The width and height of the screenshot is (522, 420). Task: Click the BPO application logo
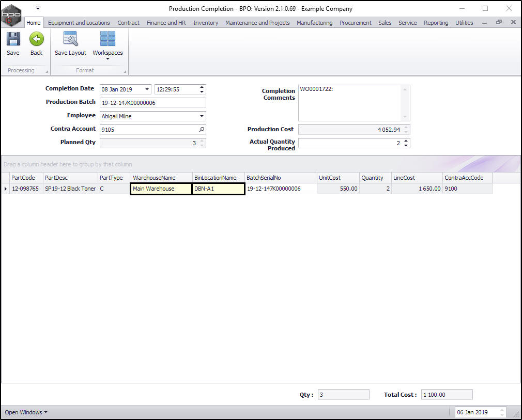point(11,15)
